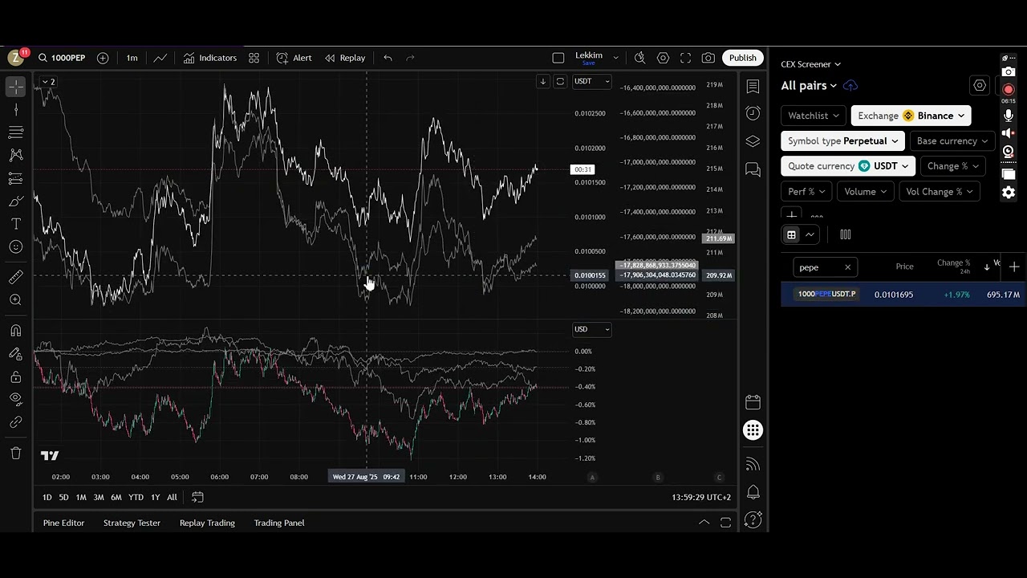Create a new Alert
The width and height of the screenshot is (1027, 578).
point(294,58)
